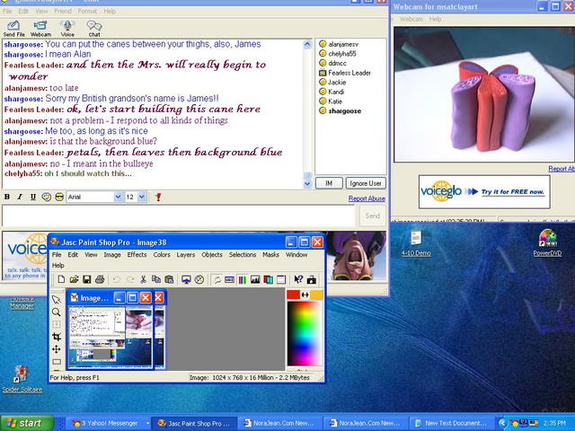
Task: Click the voiceglo Try it for FREE banner
Action: (484, 191)
